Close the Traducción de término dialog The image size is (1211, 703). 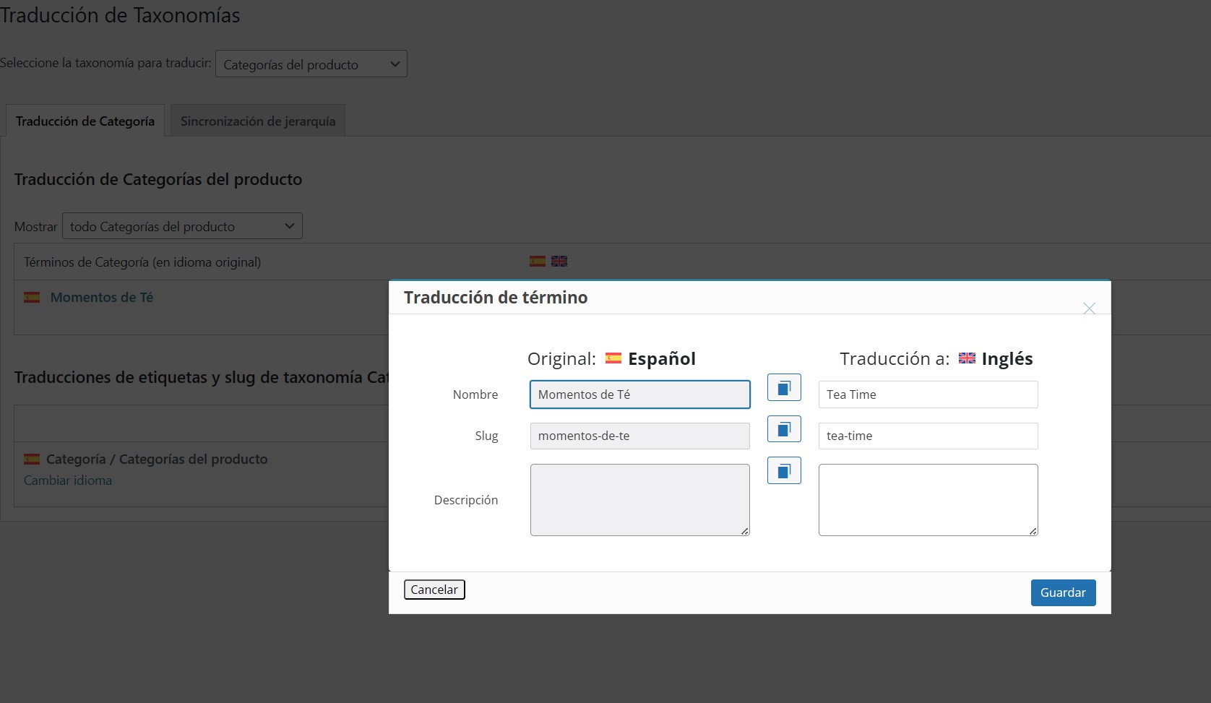(1089, 309)
